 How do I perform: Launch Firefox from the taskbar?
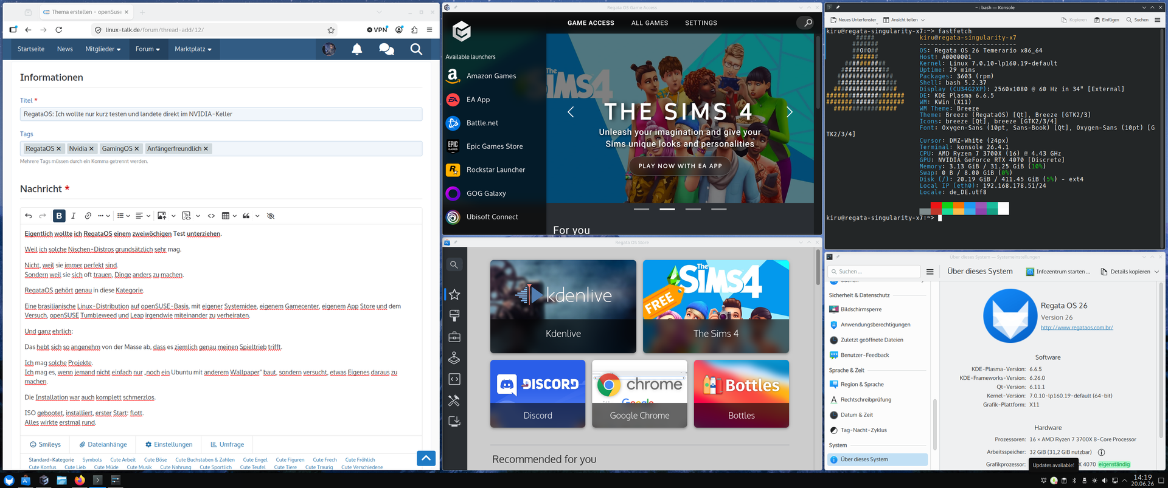80,480
